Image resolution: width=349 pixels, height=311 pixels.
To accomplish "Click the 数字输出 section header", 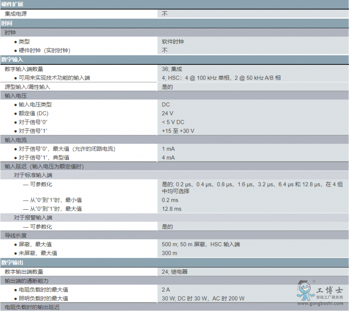I will [x=12, y=263].
